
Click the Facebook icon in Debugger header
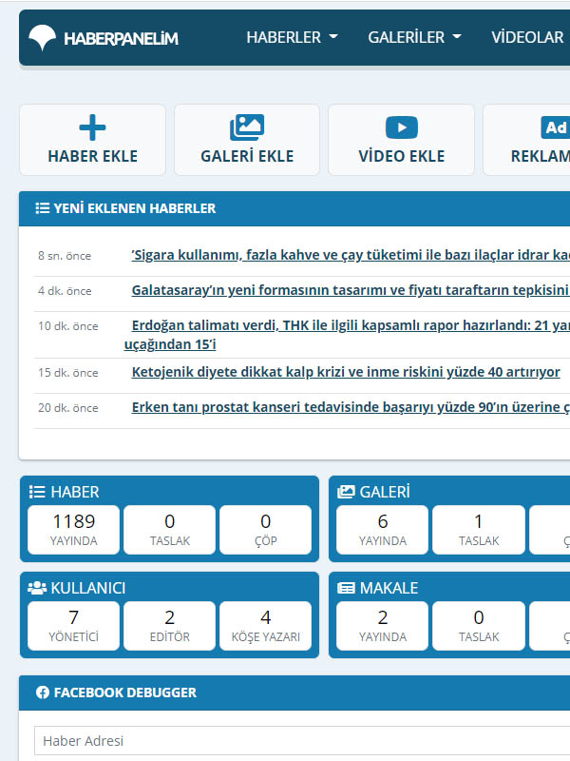click(x=43, y=693)
